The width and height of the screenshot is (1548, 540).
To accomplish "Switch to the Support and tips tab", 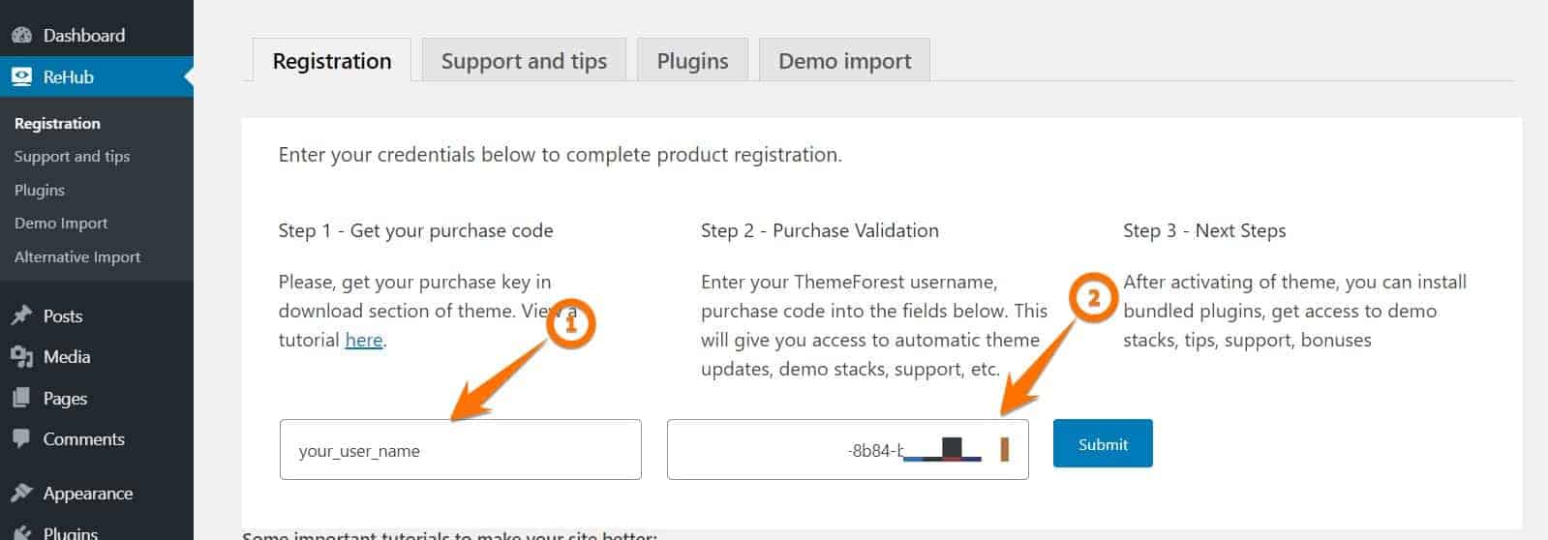I will 524,60.
